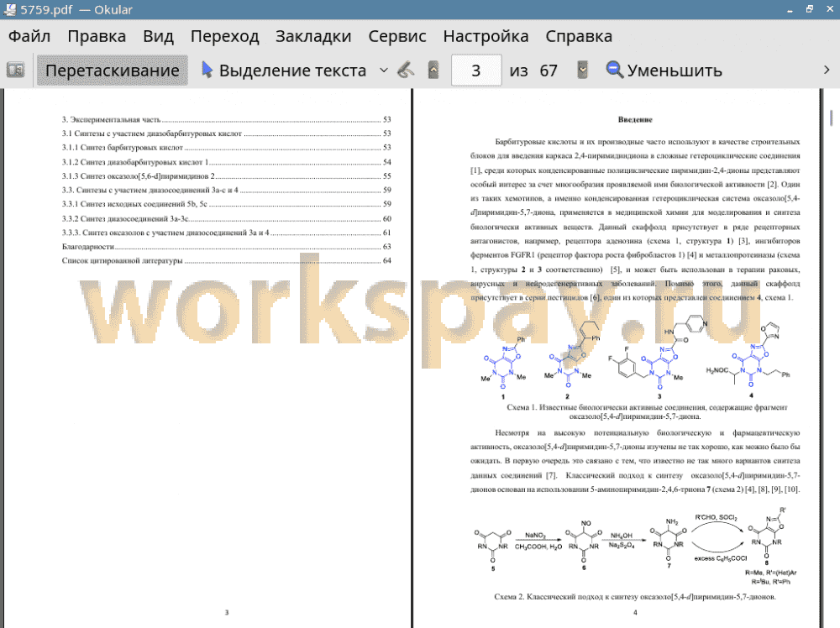Activate the Перетаскивание browse mode
This screenshot has height=628, width=840.
pos(112,71)
